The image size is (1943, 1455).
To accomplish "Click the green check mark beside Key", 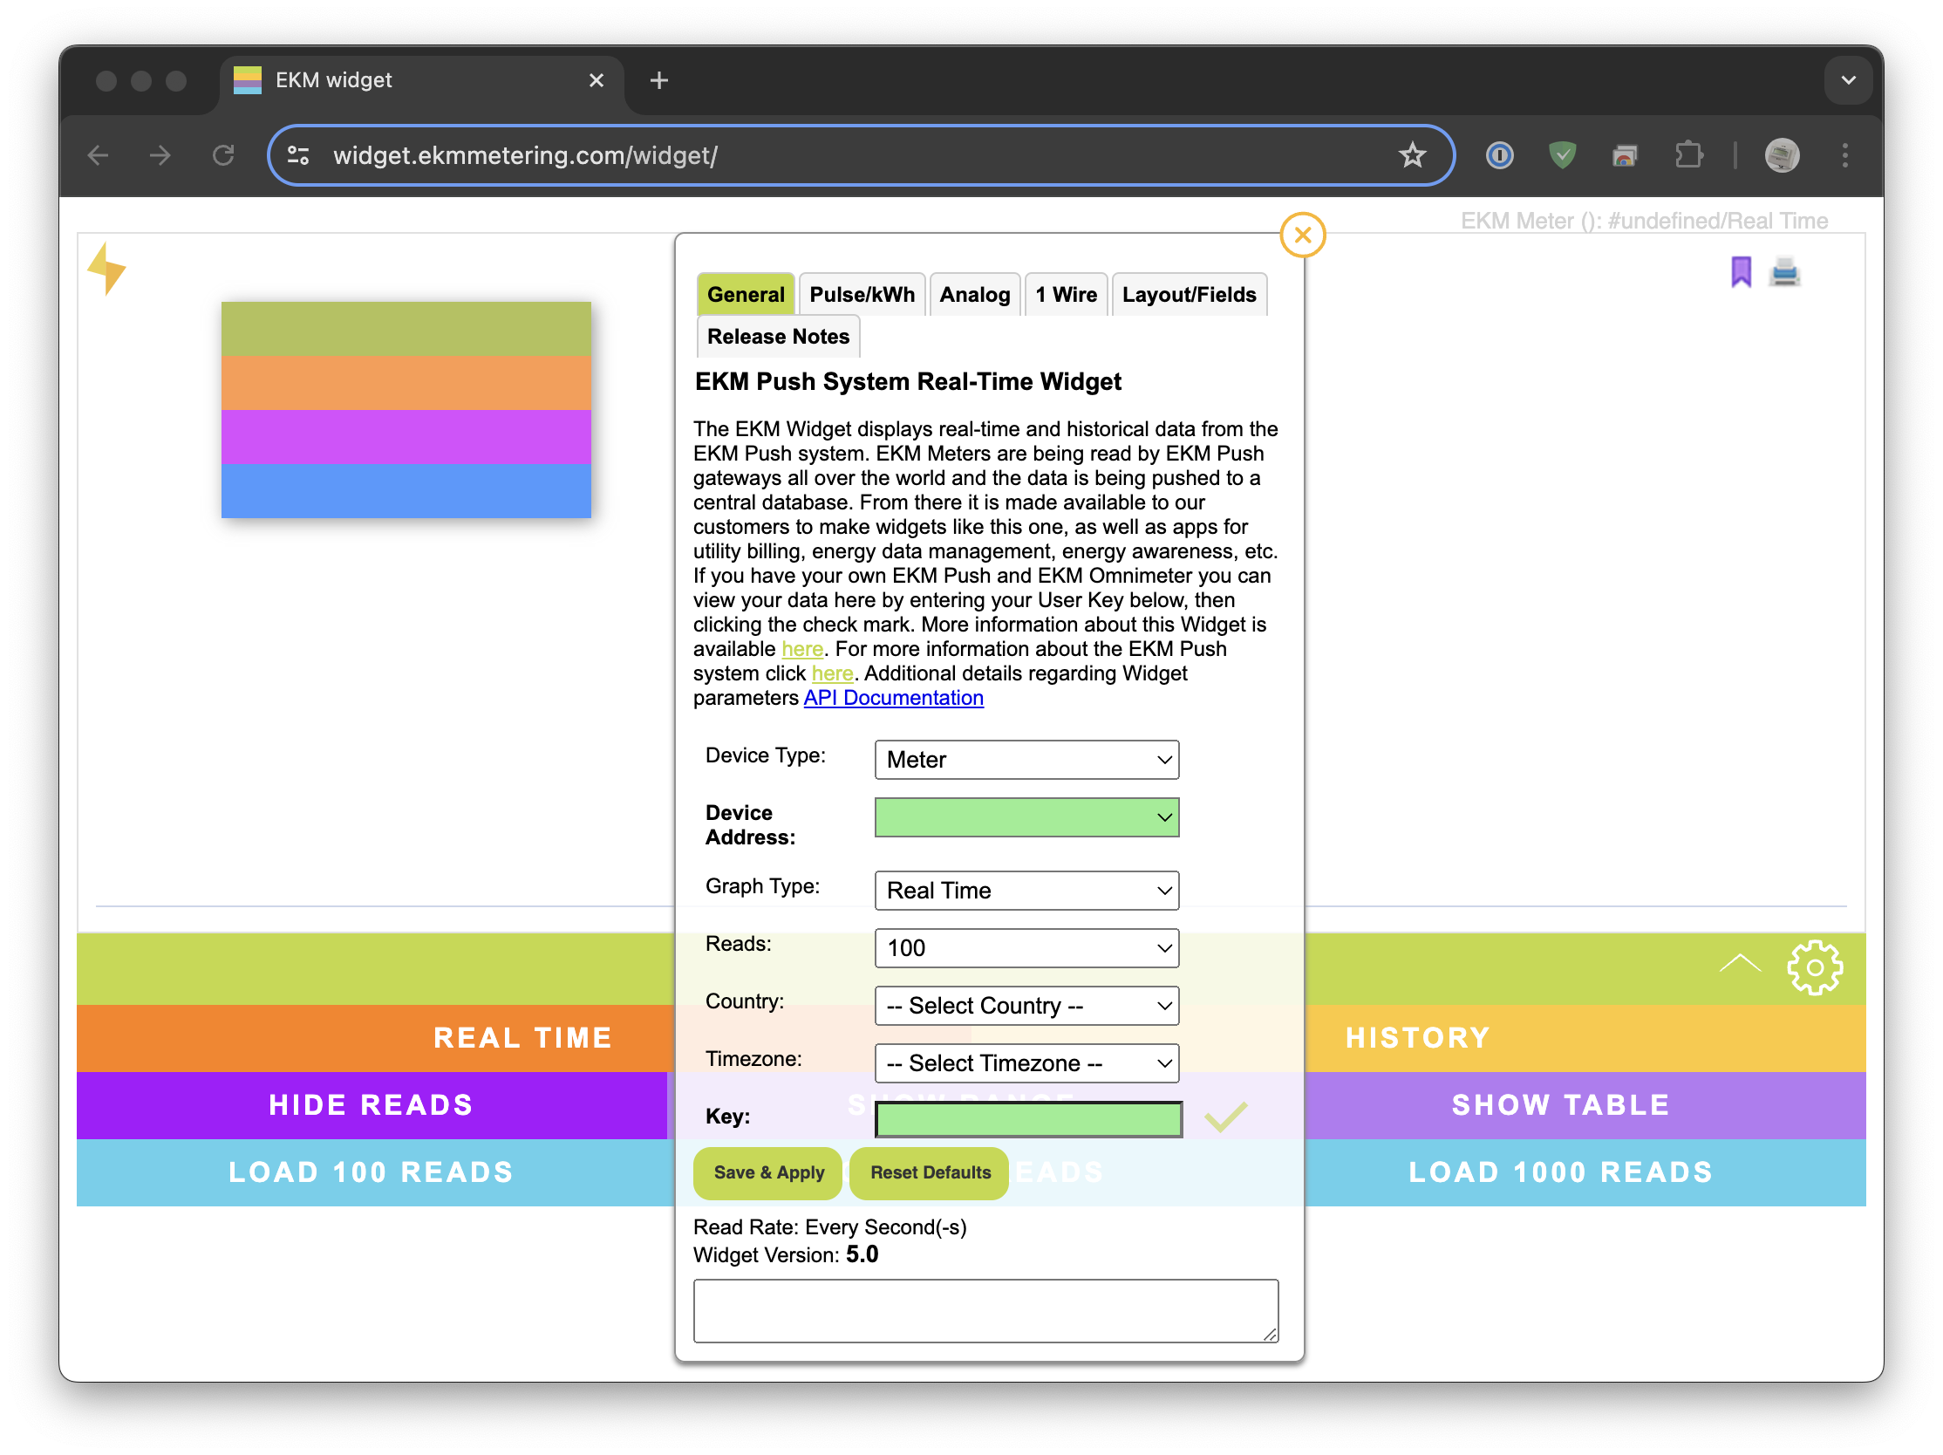I will (x=1224, y=1117).
